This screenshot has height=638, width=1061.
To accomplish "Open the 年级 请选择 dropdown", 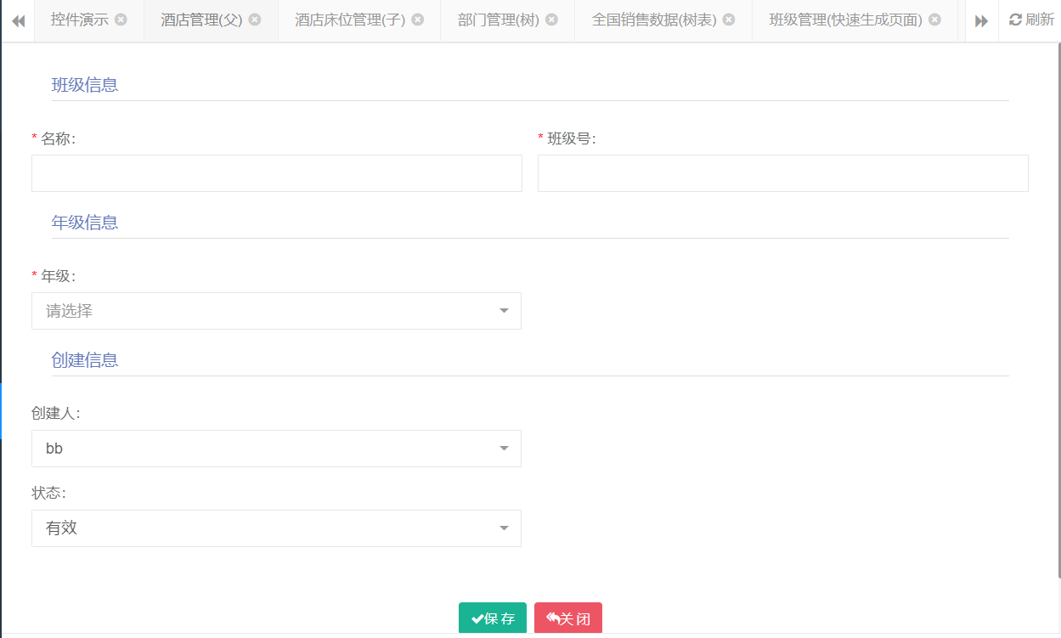I will click(276, 311).
